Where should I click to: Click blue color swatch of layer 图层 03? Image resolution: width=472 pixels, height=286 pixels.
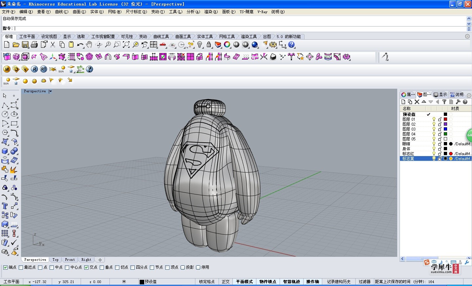pyautogui.click(x=445, y=129)
